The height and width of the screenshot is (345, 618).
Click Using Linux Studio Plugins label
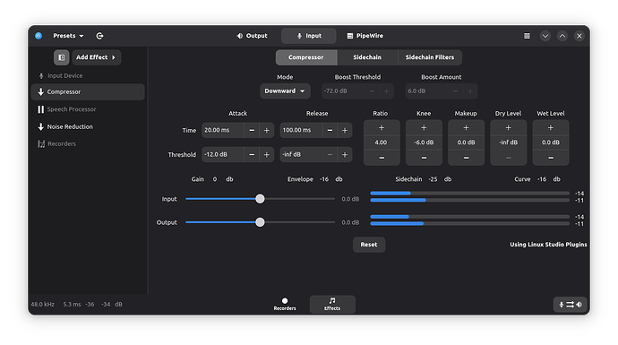(x=548, y=245)
